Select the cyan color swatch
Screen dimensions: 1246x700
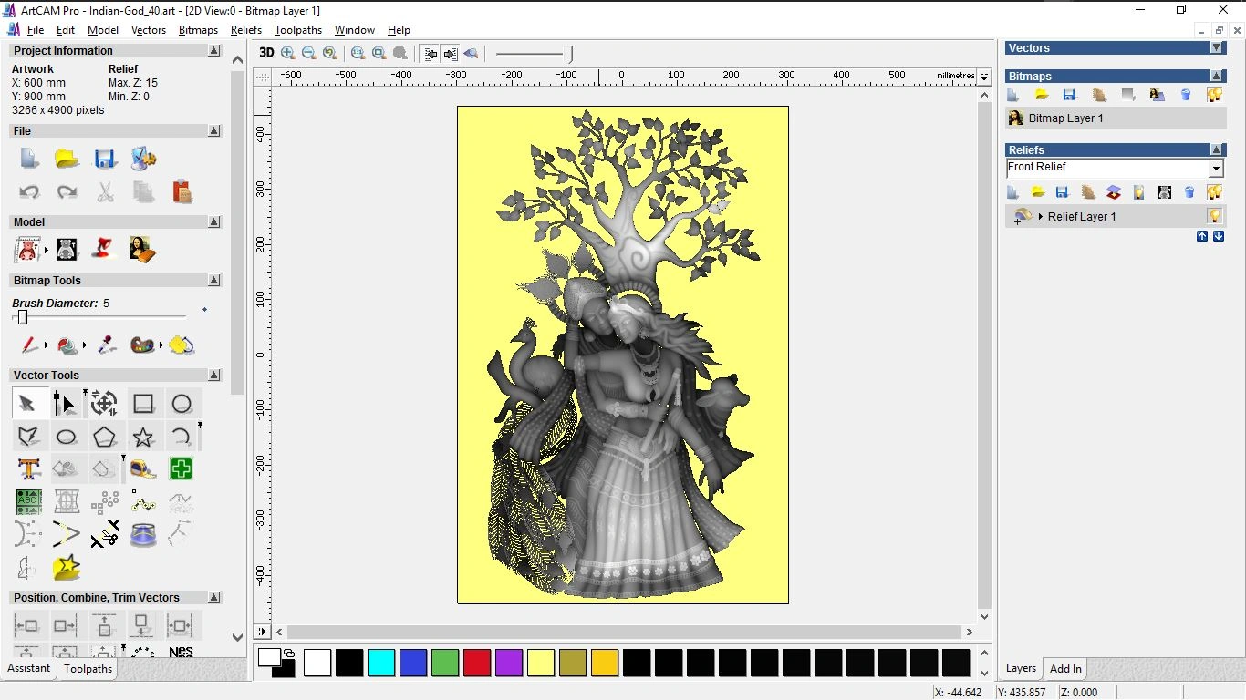coord(380,663)
